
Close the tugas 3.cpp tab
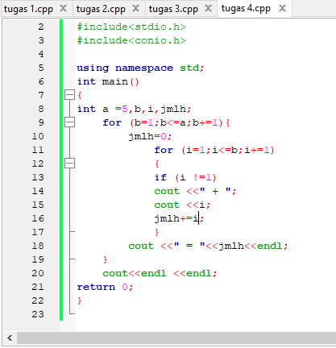[208, 9]
